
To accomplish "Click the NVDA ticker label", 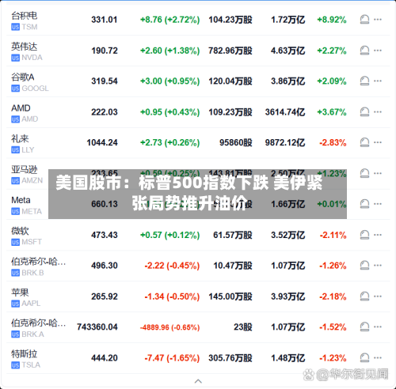I will click(32, 58).
